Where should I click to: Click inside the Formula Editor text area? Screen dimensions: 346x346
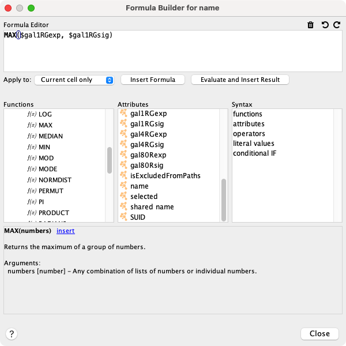173,55
